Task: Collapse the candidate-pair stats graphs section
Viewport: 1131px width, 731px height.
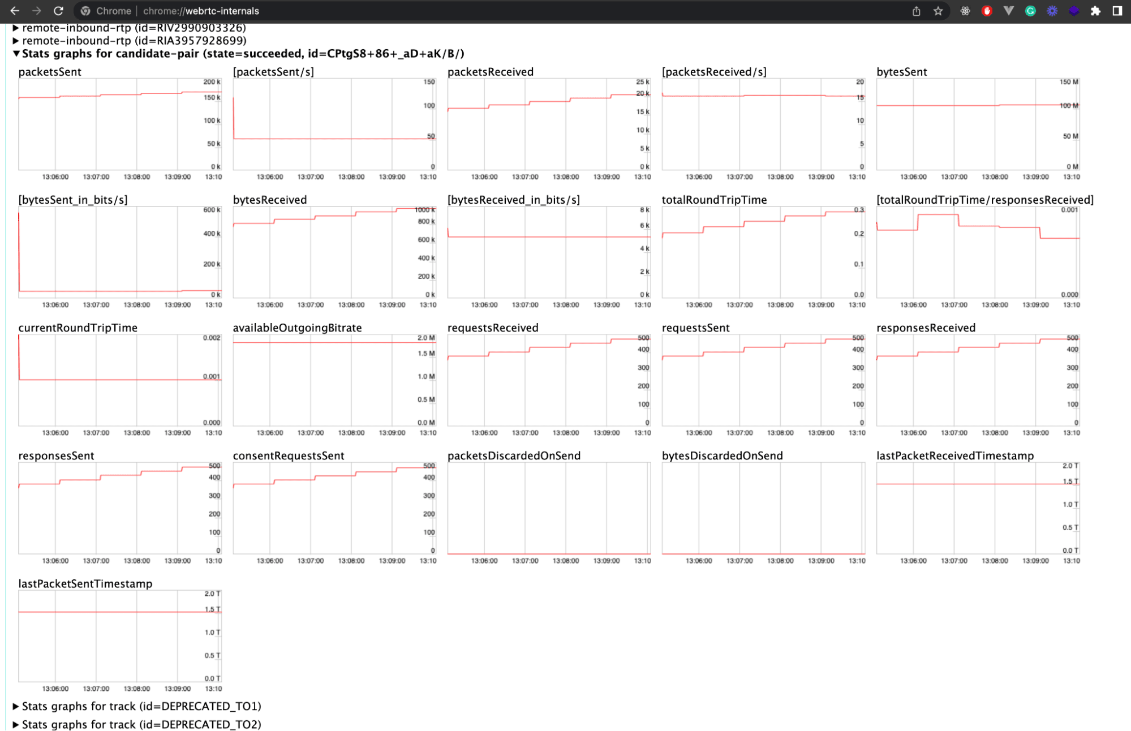Action: coord(16,54)
